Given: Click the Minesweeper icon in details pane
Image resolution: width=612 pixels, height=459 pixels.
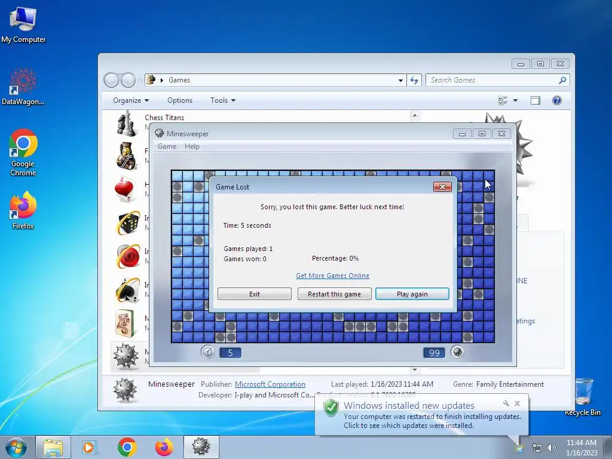Looking at the screenshot, I should click(x=125, y=390).
